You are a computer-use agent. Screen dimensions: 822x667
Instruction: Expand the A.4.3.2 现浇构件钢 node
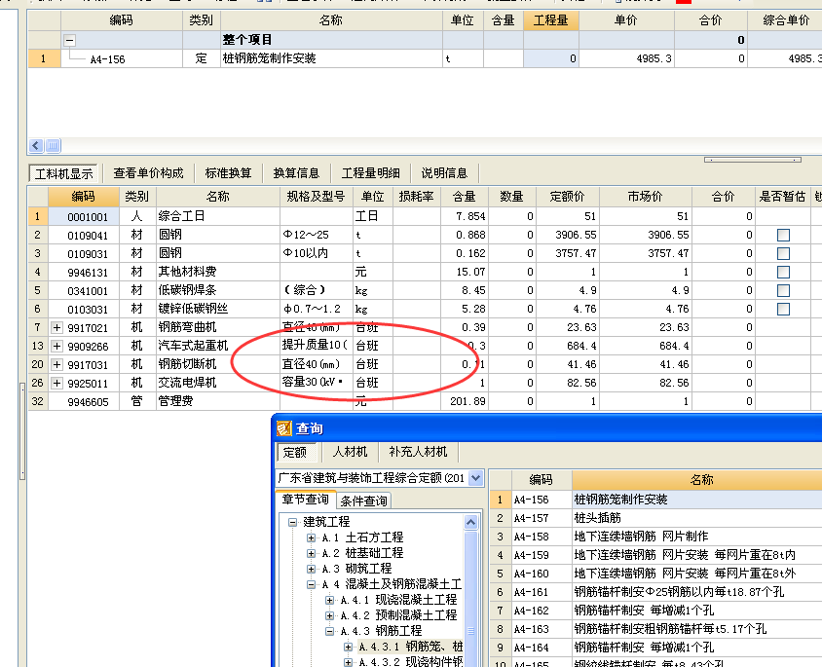348,662
